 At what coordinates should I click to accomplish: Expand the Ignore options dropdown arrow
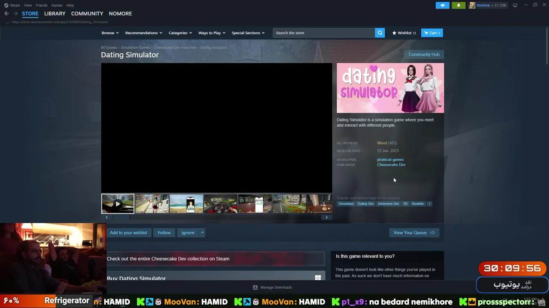[202, 233]
